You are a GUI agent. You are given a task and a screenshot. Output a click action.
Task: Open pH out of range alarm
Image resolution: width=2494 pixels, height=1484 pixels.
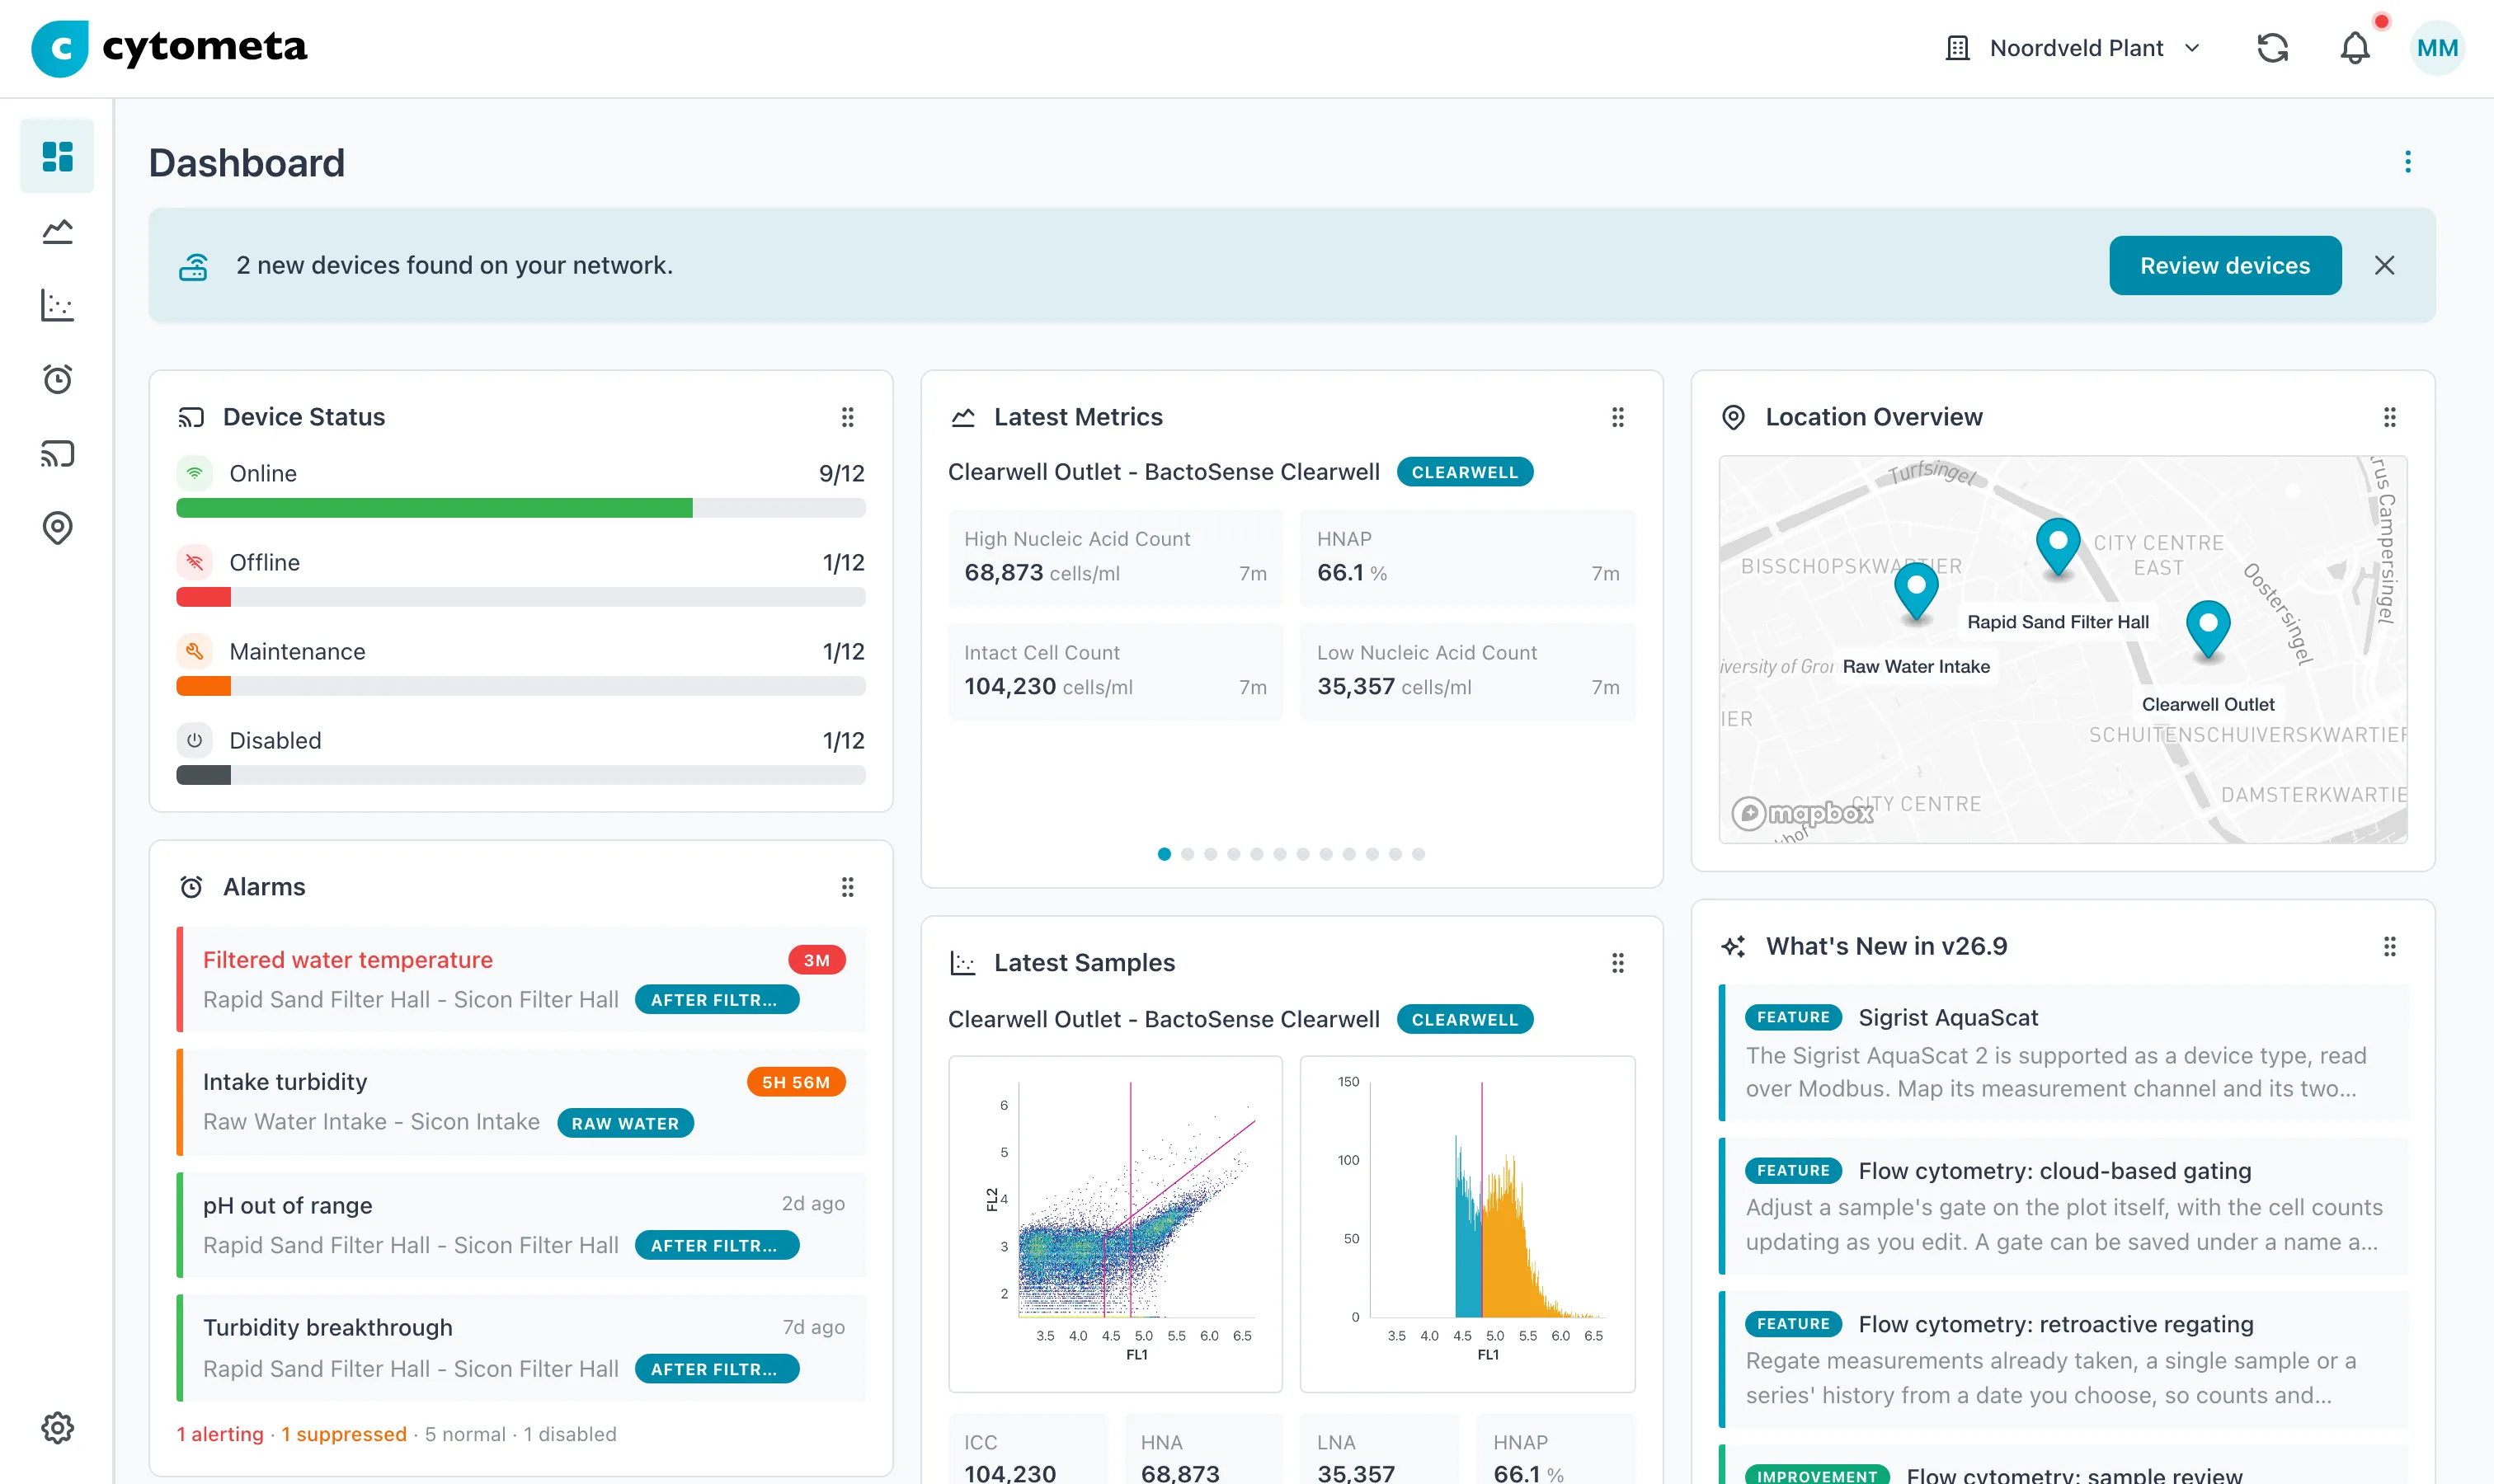tap(520, 1225)
